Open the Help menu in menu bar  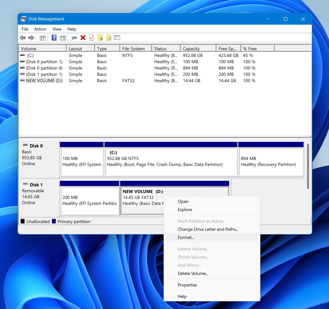tap(72, 29)
